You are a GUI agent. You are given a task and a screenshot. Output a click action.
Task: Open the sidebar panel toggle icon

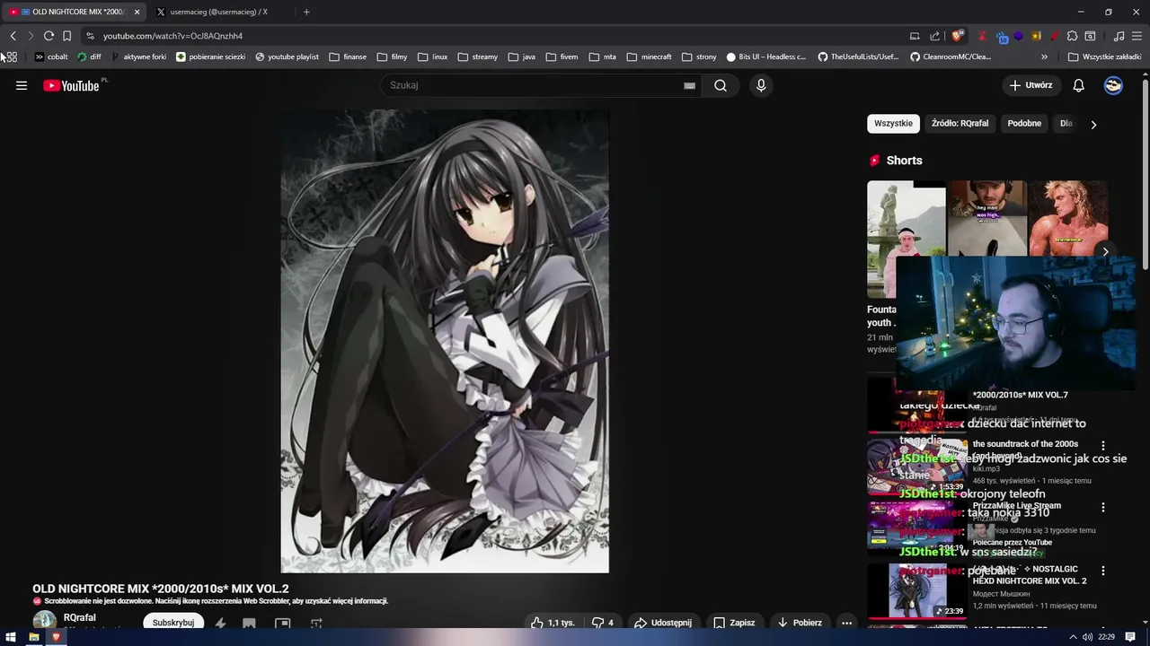tap(1090, 36)
